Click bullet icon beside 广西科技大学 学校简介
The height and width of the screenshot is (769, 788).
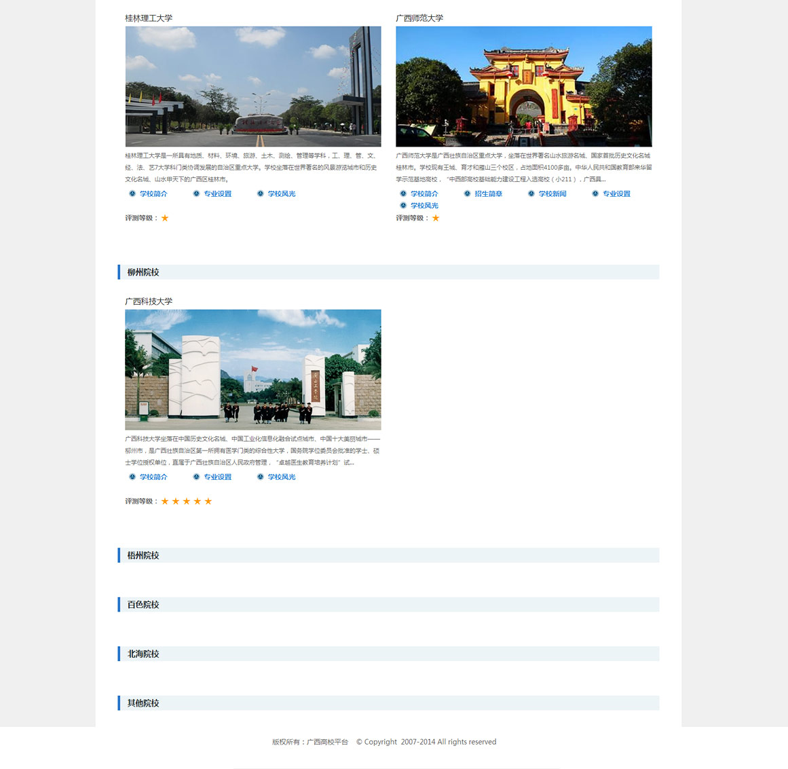pyautogui.click(x=132, y=476)
